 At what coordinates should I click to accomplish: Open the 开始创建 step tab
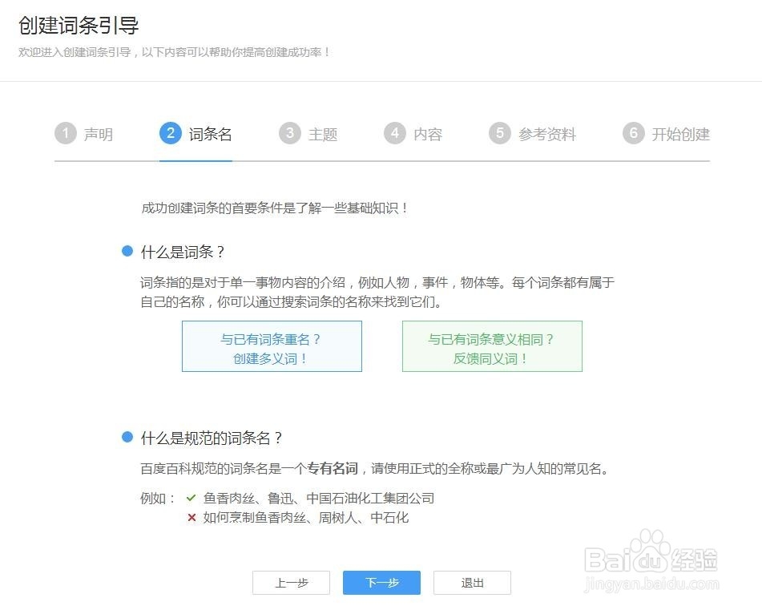pyautogui.click(x=682, y=134)
